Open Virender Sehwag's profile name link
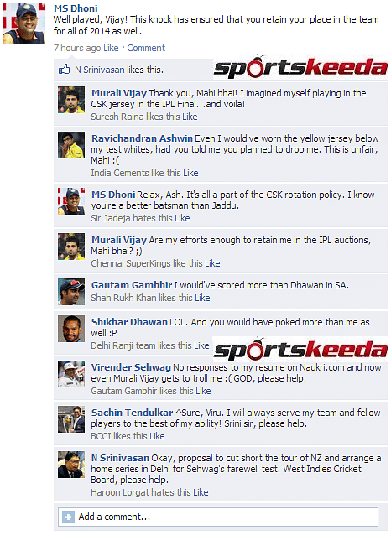The width and height of the screenshot is (391, 535). point(131,367)
